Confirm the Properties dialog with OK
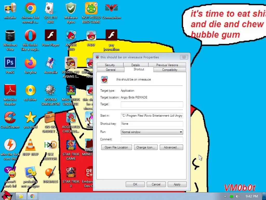 click(135, 184)
